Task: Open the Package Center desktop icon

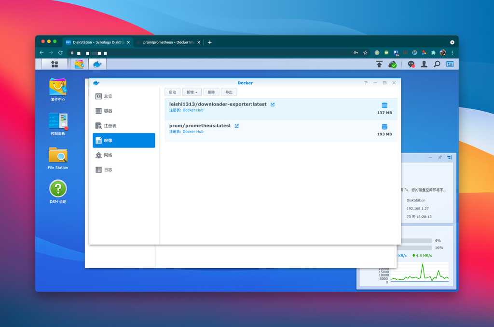Action: 58,87
